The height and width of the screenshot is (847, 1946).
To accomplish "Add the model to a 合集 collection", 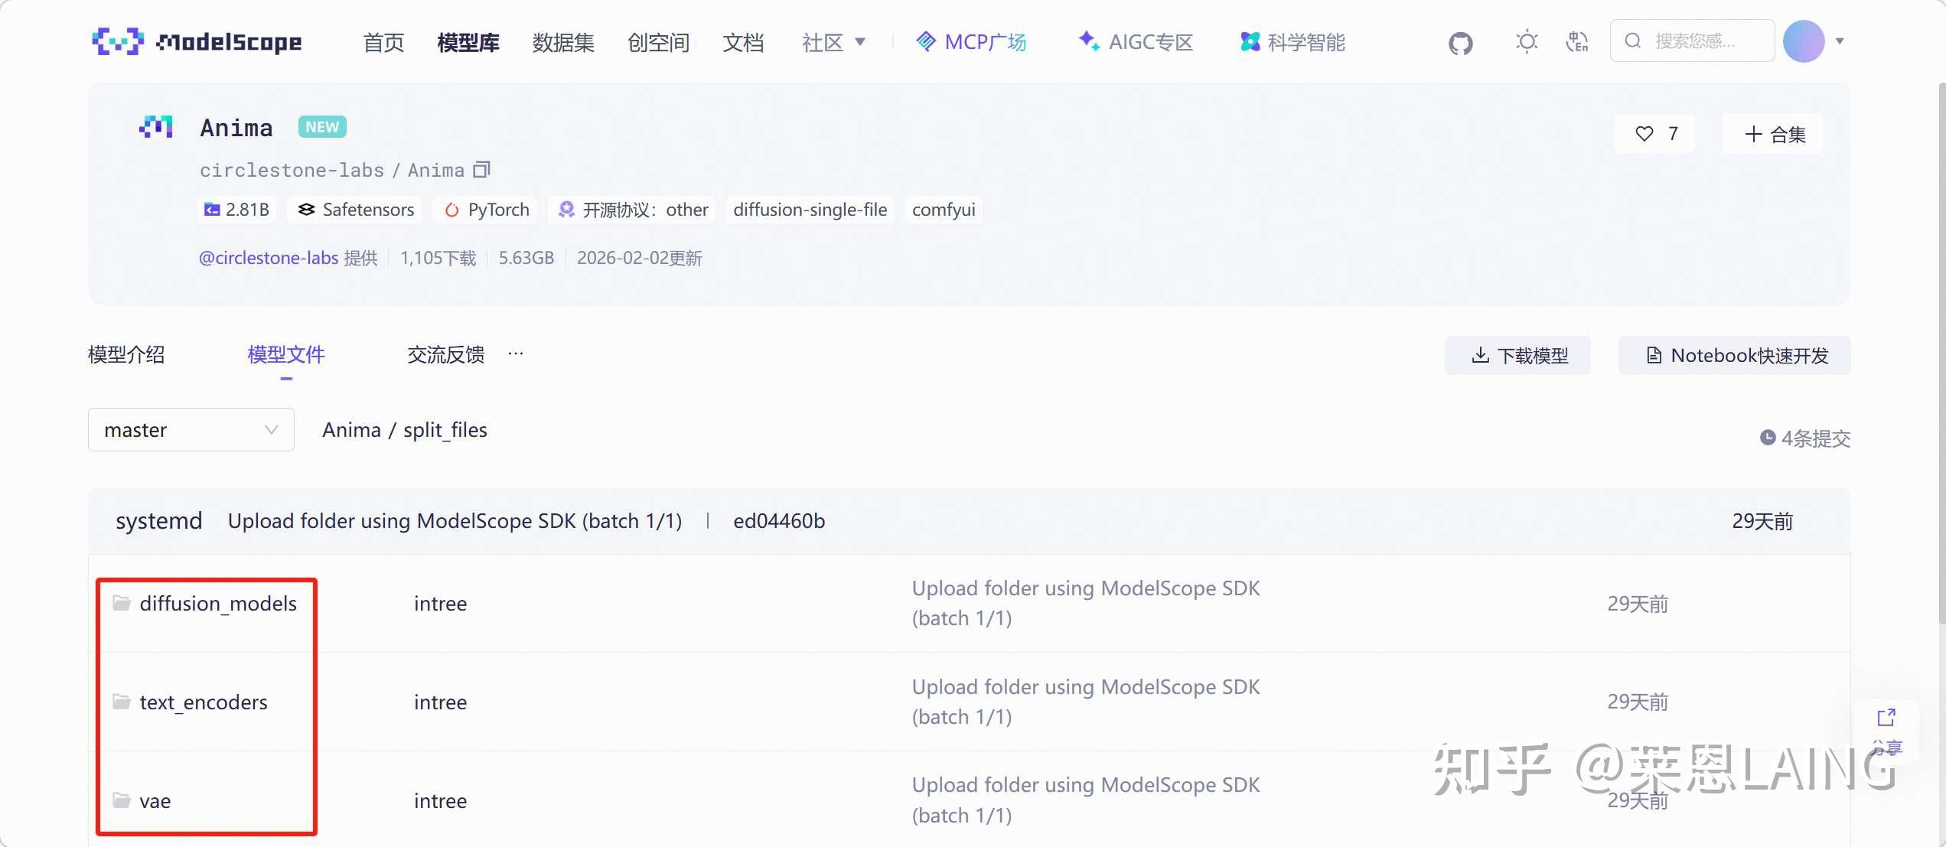I will point(1774,134).
